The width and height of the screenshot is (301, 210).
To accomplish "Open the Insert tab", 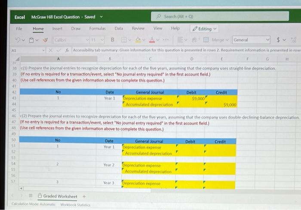I will [57, 29].
